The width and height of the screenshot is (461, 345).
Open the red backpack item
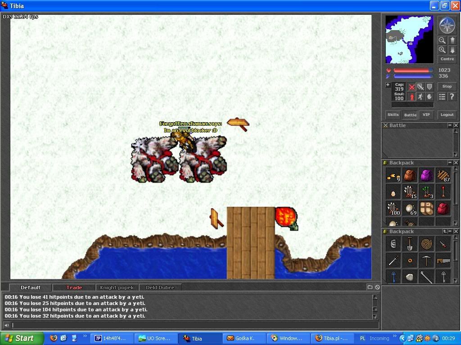tap(443, 209)
